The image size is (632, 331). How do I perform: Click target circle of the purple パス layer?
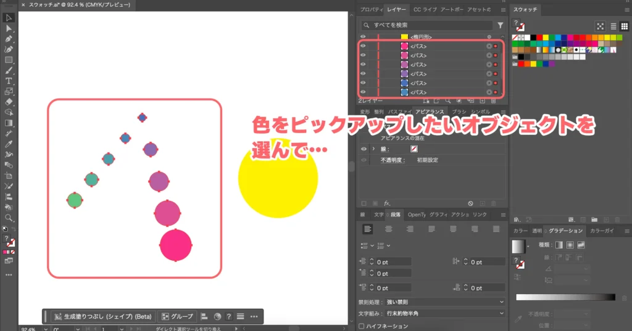coord(489,74)
